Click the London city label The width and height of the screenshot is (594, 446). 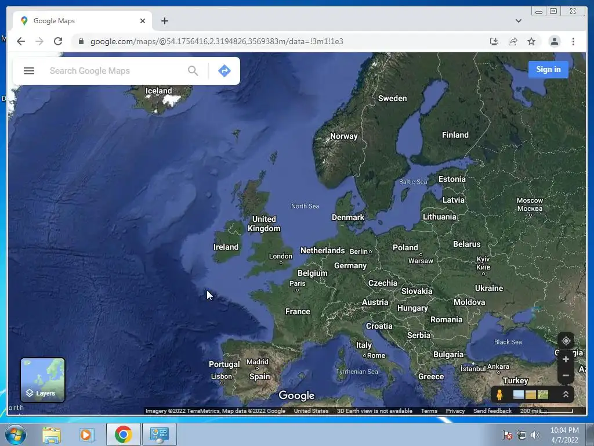pyautogui.click(x=280, y=256)
